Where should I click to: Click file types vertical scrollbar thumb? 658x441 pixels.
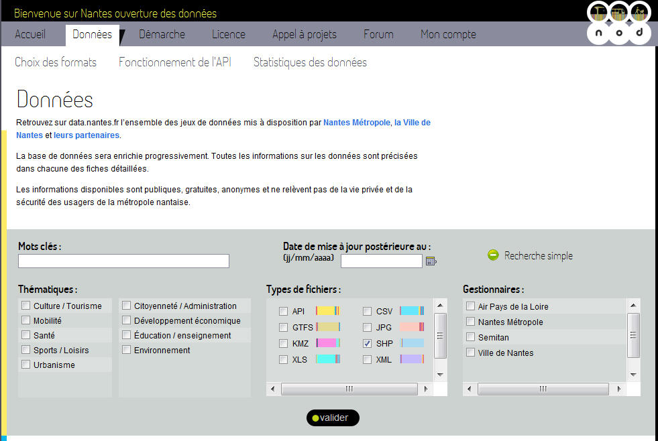click(x=440, y=336)
